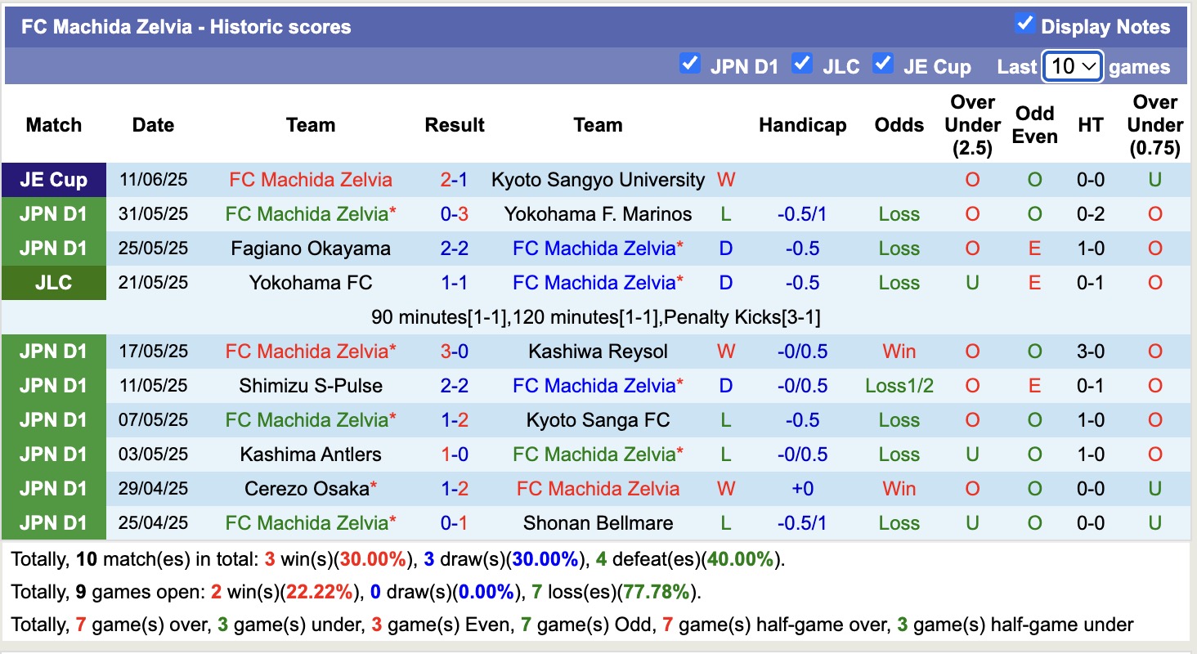Uncheck the JE Cup filter
Image resolution: width=1197 pixels, height=654 pixels.
[x=884, y=63]
